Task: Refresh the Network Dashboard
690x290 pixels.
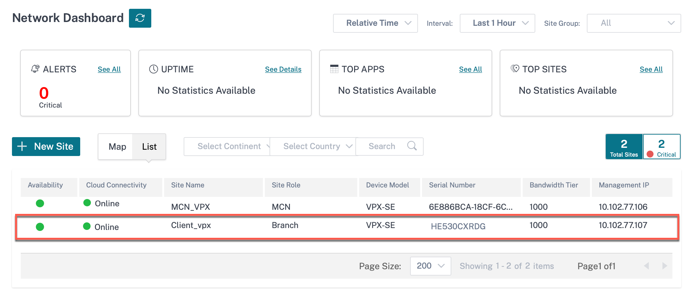Action: point(140,18)
